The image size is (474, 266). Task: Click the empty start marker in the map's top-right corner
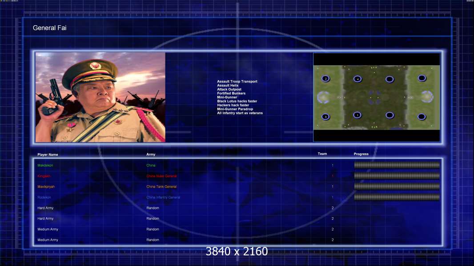422,78
